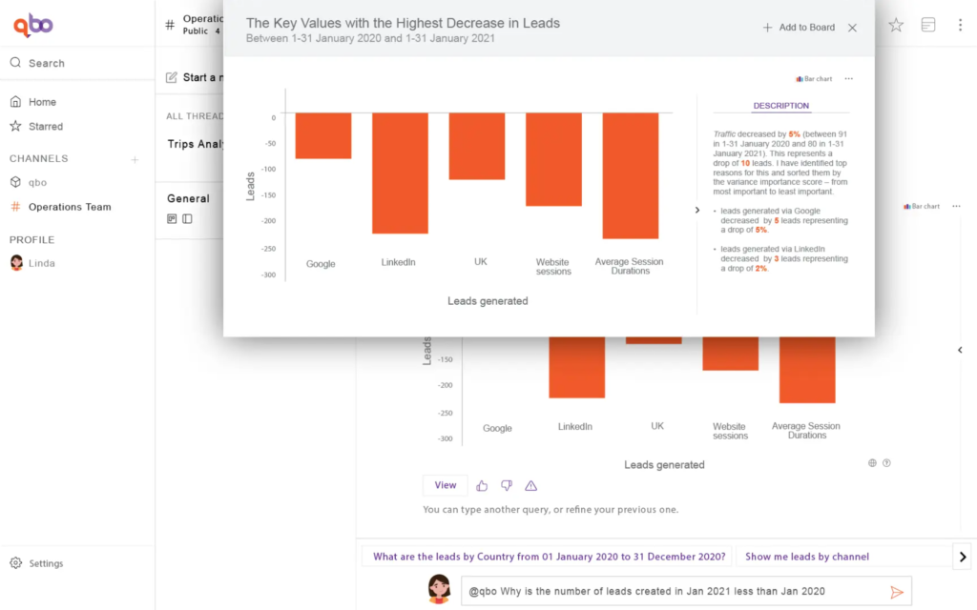Click Add to Board button
This screenshot has height=610, width=977.
coord(799,28)
